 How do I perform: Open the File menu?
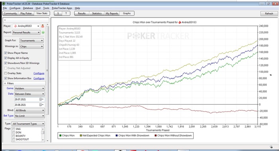pos(5,8)
